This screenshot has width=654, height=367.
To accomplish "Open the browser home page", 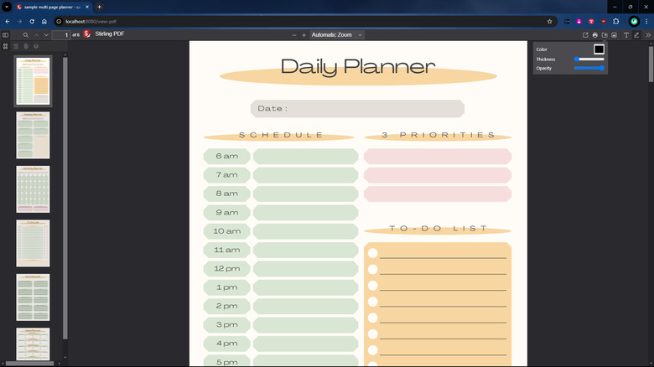I will pos(44,21).
